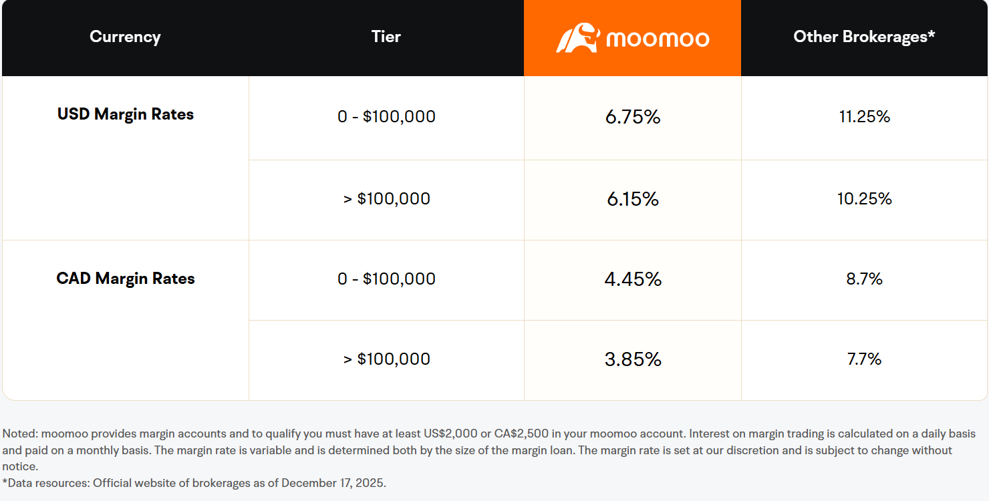The height and width of the screenshot is (501, 989).
Task: Click the moomoo bull logo icon
Action: 578,38
